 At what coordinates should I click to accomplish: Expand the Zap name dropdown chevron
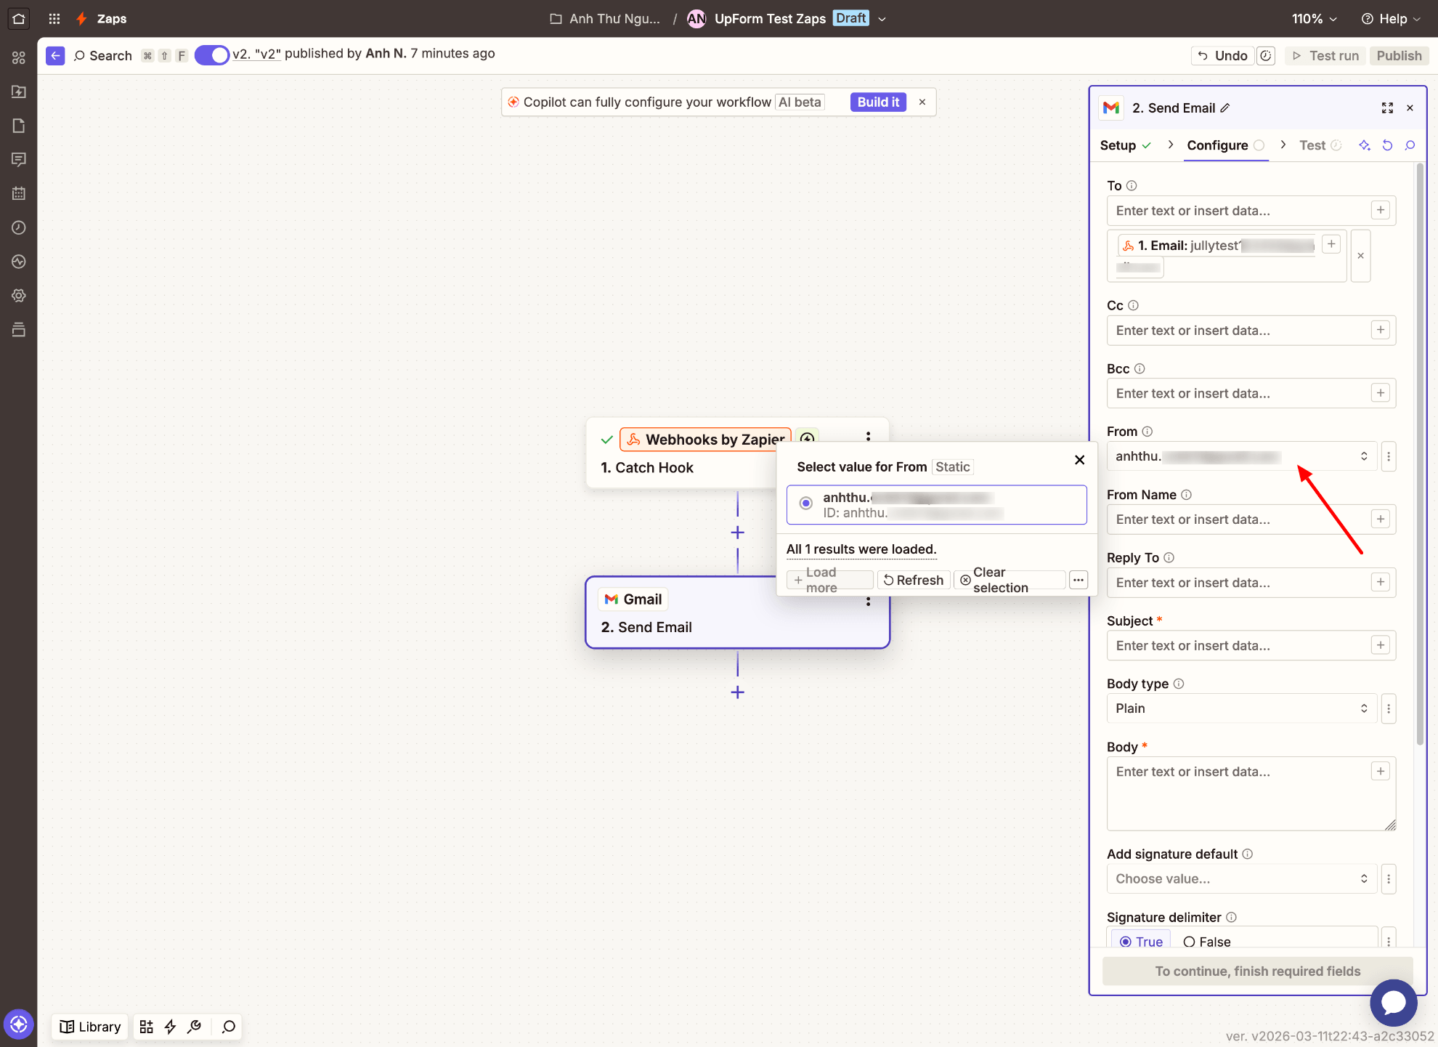(882, 19)
